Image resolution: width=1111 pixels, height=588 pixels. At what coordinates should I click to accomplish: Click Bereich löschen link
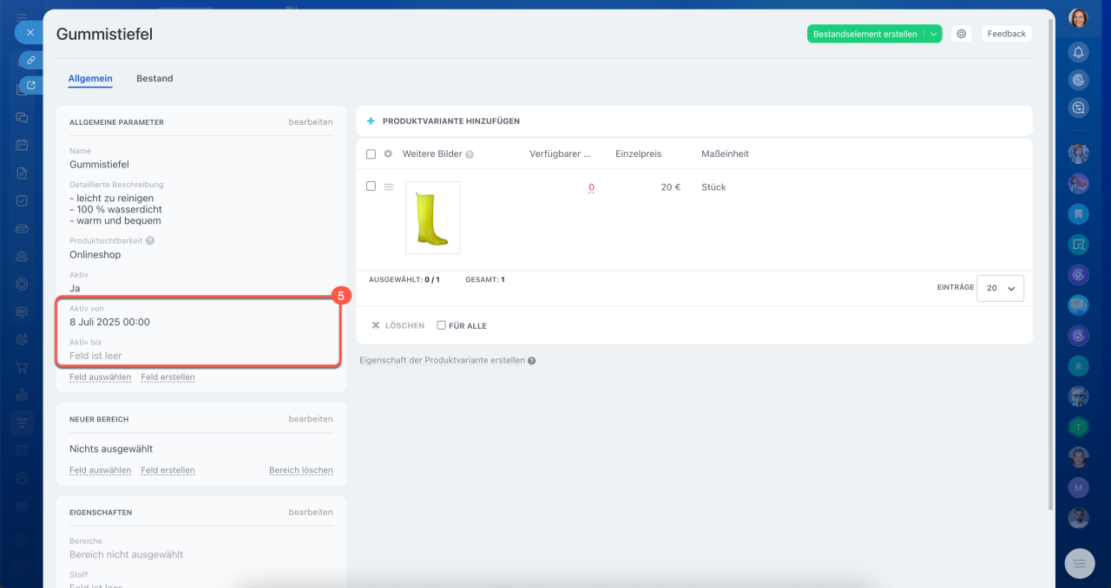(x=300, y=470)
